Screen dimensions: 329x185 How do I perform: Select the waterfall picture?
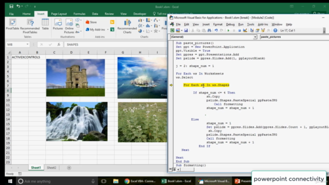coord(77,121)
